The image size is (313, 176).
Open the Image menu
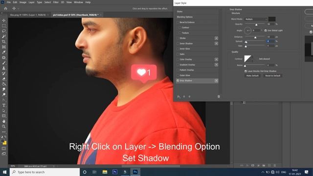pos(23,2)
